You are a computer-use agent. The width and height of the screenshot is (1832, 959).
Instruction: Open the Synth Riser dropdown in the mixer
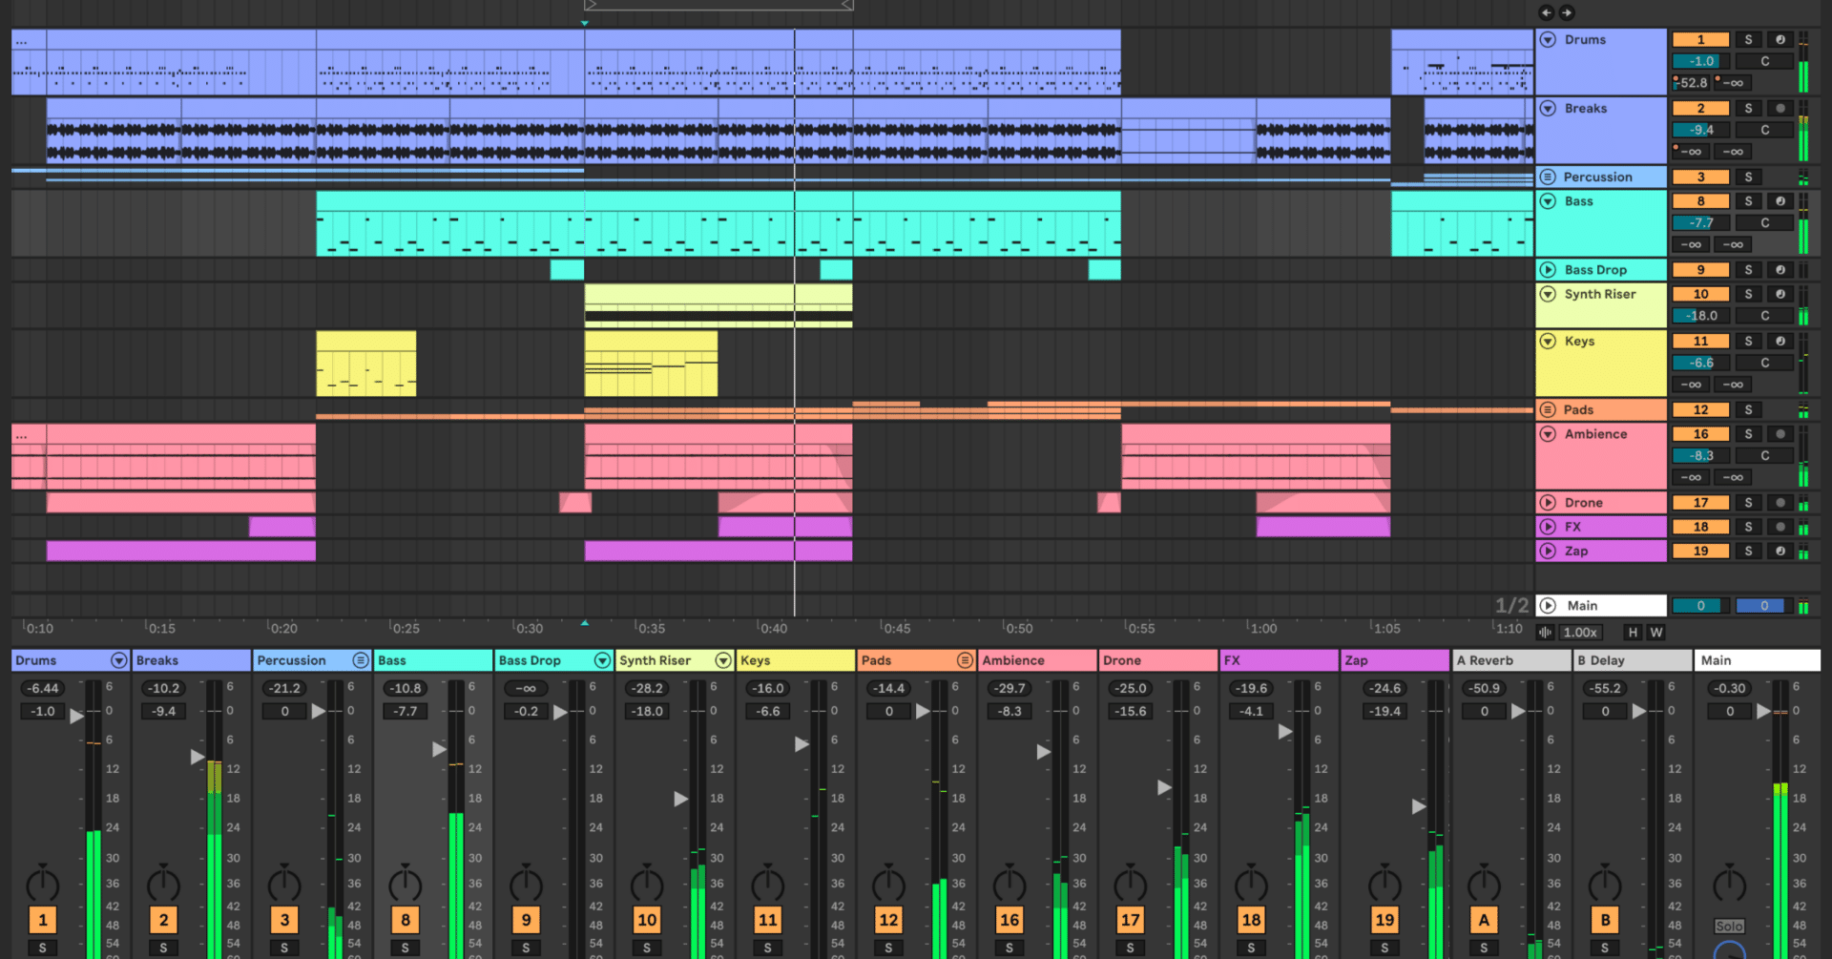[724, 659]
